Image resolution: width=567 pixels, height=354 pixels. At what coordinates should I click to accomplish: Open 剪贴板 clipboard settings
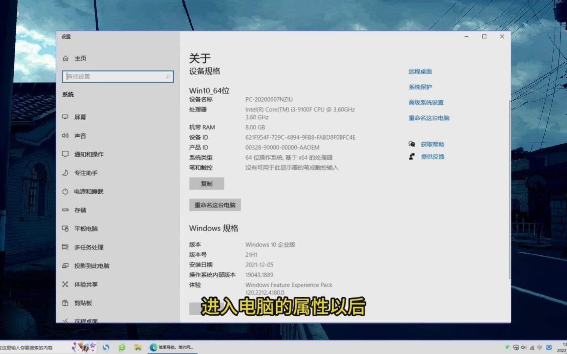tap(83, 303)
